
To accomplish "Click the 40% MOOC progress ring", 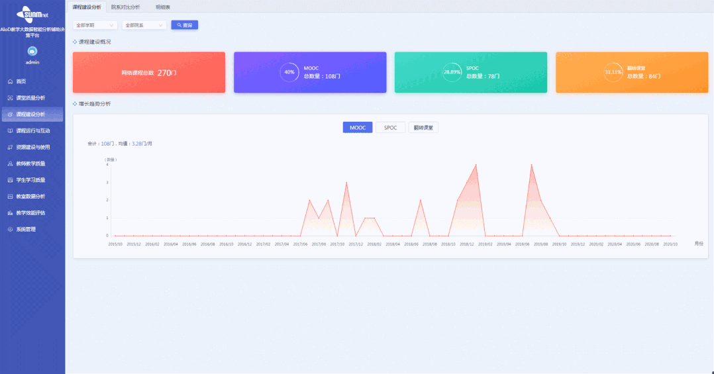I will pos(289,72).
